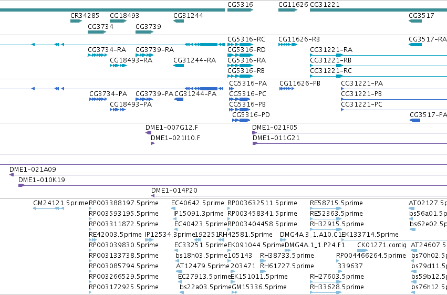Viewport: 447px width, 295px height.
Task: Select protein CG31221-PA
Action: [x=394, y=89]
